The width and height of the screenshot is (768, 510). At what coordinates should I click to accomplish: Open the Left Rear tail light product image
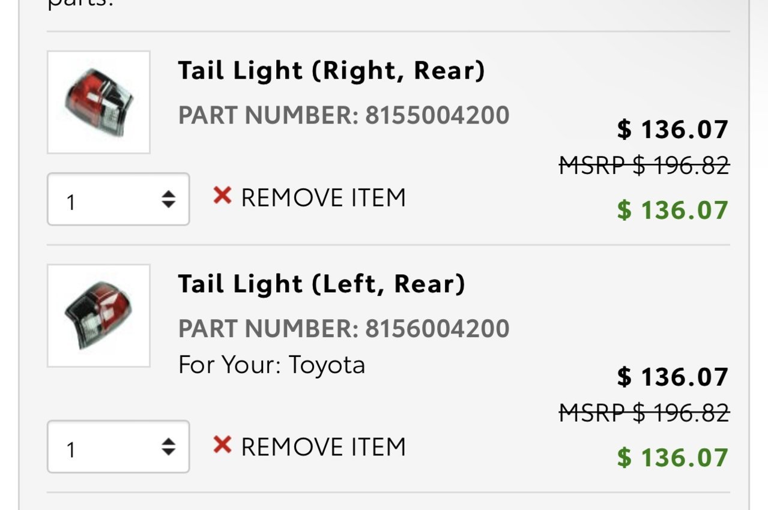(98, 316)
